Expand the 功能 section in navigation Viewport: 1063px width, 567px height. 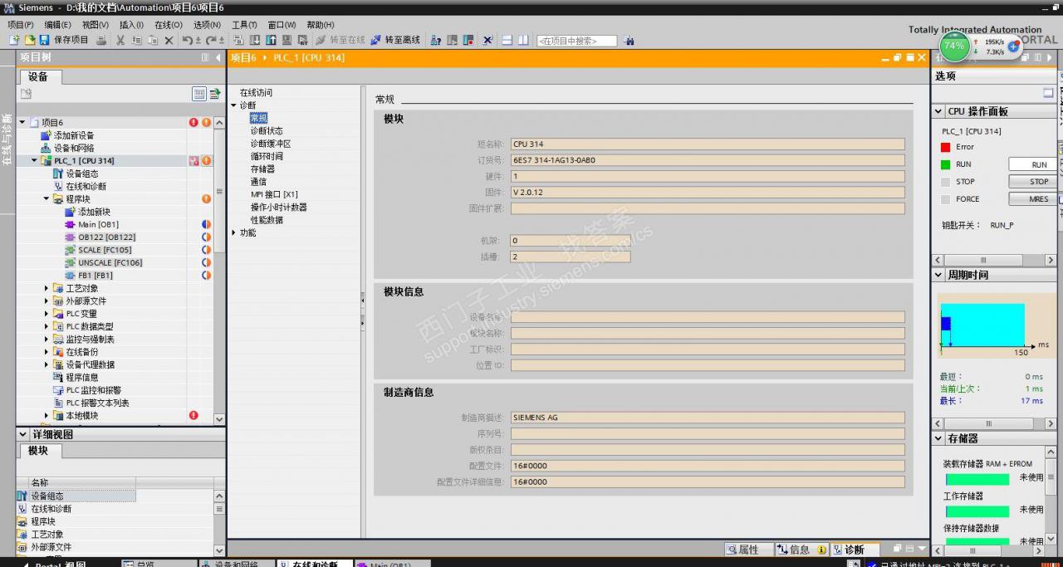point(234,233)
